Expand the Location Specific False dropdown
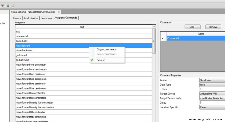Screen dimensions: 225x122 (212, 107)
